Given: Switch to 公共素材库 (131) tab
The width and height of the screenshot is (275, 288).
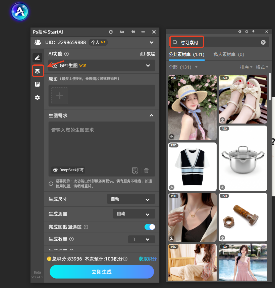Looking at the screenshot, I should 186,55.
